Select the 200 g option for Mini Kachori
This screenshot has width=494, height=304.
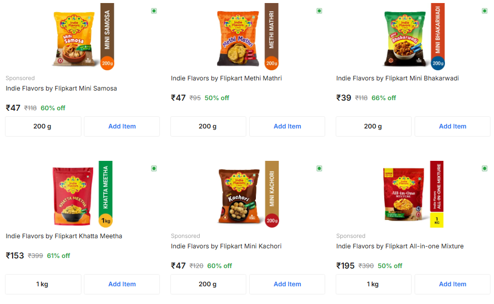click(x=208, y=284)
